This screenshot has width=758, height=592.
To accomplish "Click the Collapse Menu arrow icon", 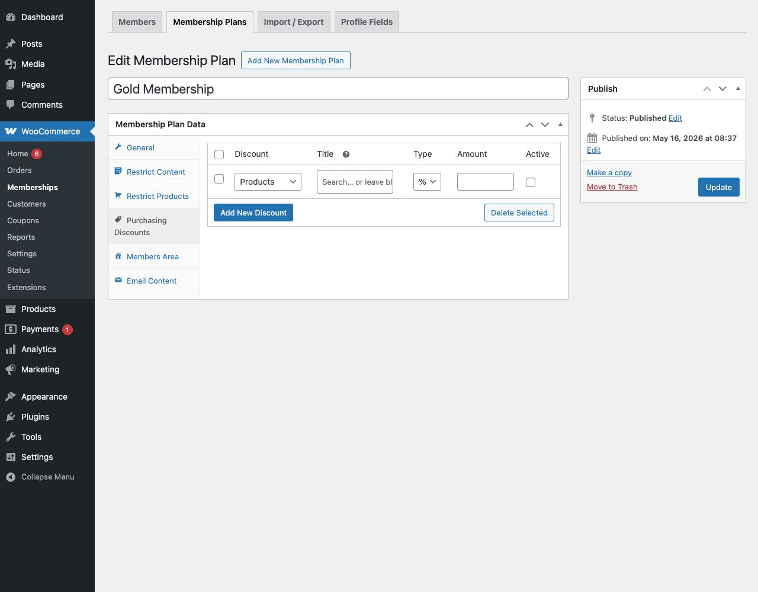I will (11, 477).
